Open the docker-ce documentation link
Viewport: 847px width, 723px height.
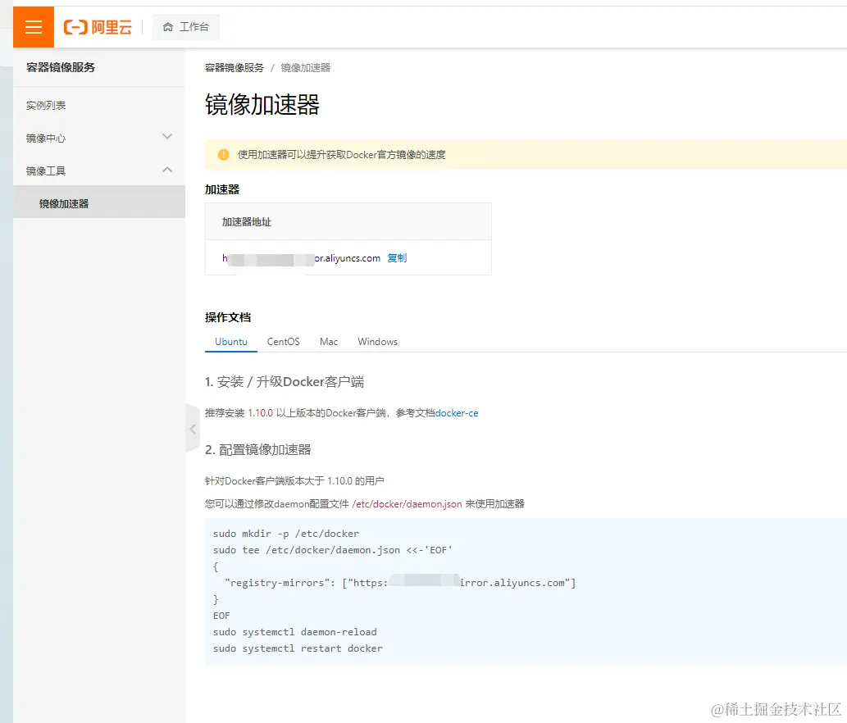point(457,413)
